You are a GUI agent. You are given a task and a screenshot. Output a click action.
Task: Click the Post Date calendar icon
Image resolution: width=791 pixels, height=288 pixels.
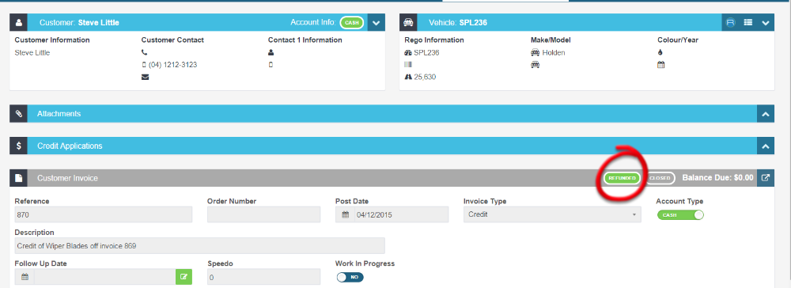tap(346, 214)
